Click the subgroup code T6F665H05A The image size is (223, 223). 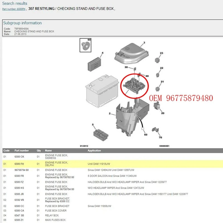click(x=21, y=29)
